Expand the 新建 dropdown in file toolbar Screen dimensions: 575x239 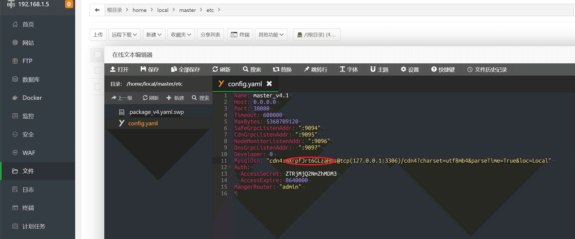click(154, 35)
